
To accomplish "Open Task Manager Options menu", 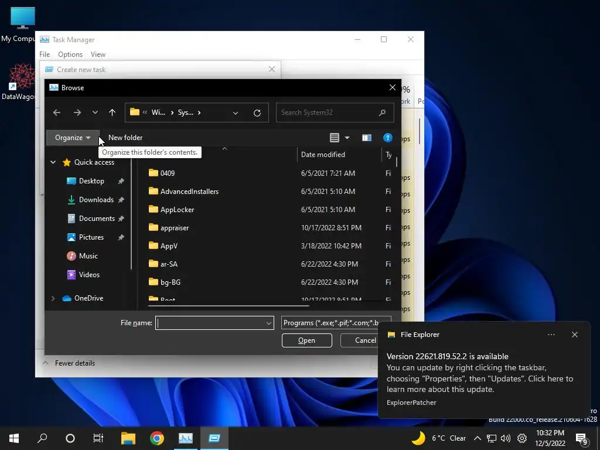I will point(70,54).
